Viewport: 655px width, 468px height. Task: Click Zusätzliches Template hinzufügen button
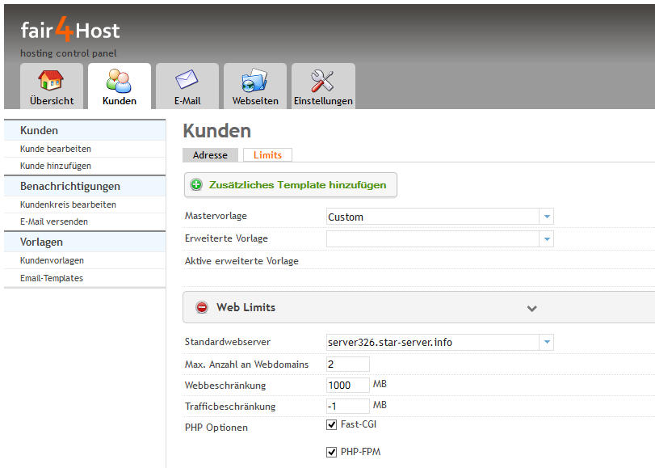pos(296,185)
